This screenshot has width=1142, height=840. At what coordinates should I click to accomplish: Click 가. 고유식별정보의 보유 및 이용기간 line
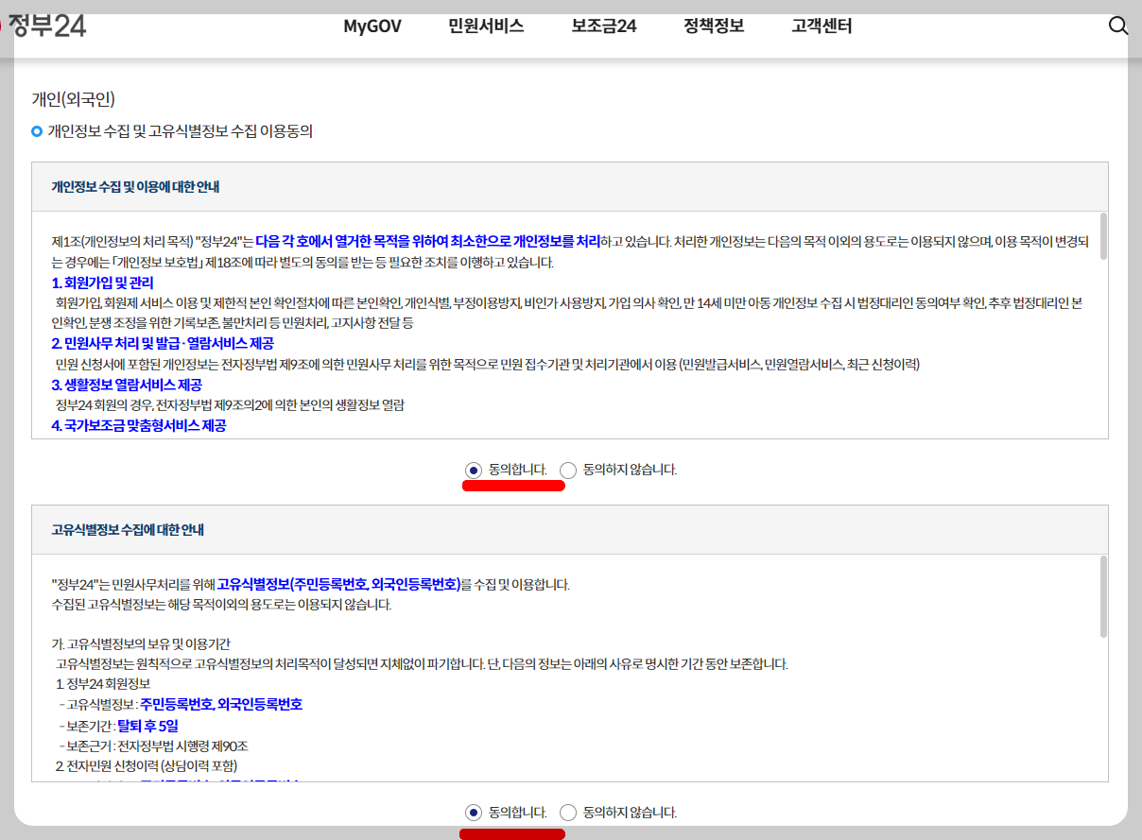142,644
